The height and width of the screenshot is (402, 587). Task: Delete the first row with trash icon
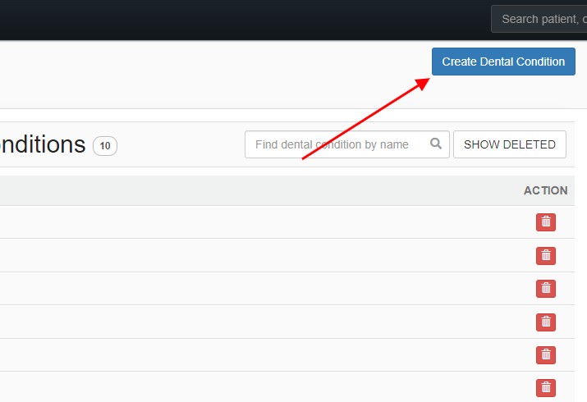[546, 222]
